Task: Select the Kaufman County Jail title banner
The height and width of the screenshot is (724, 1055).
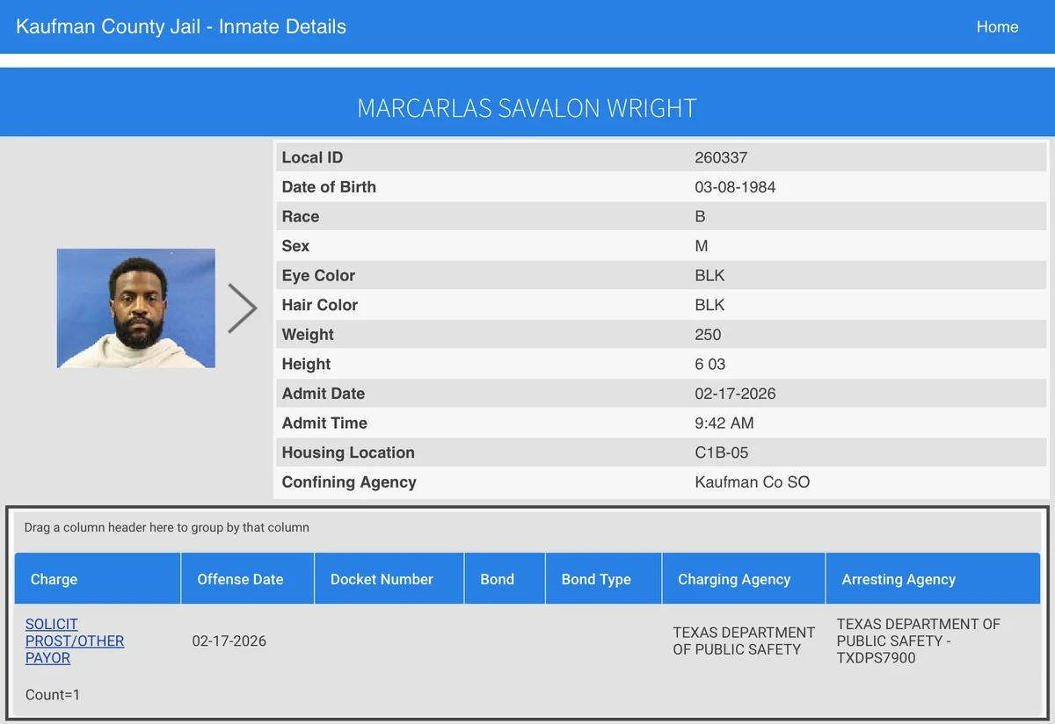Action: click(x=180, y=26)
